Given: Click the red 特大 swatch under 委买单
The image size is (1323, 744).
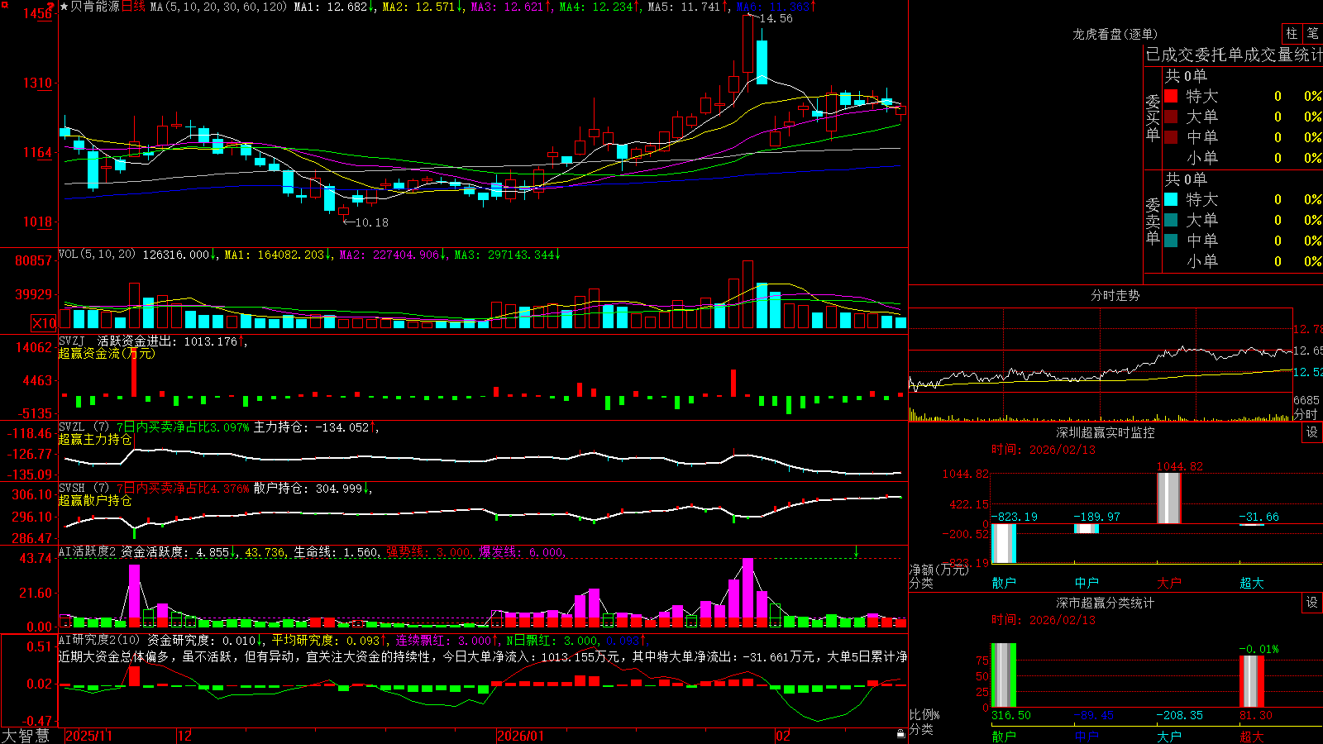Looking at the screenshot, I should tap(1171, 96).
